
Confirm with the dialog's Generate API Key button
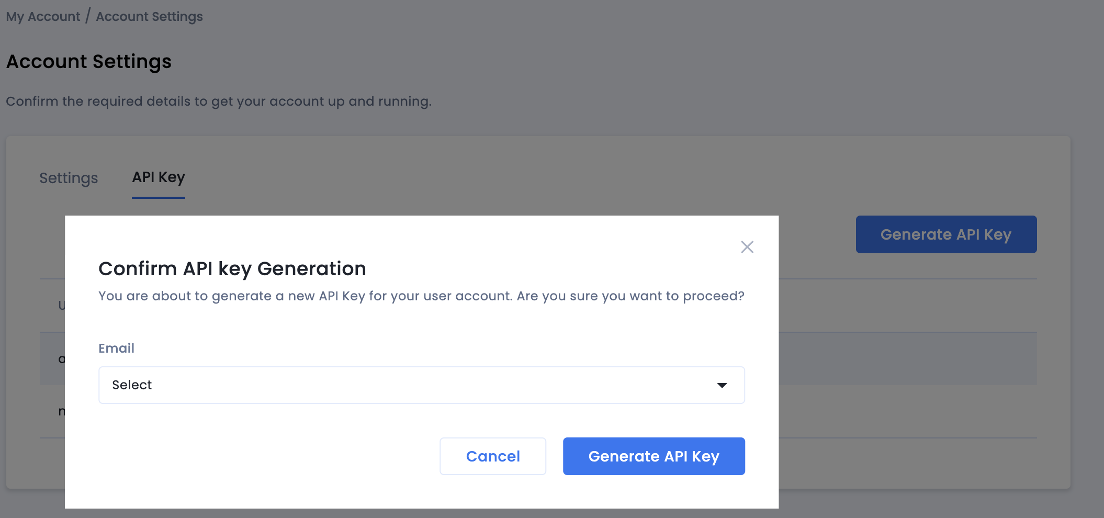654,456
